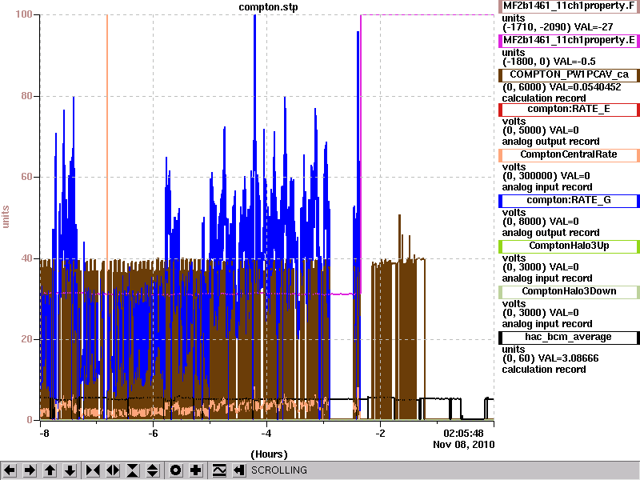Screen dimensions: 640x480
Task: Click the pan left arrow button
Action: pyautogui.click(x=10, y=470)
